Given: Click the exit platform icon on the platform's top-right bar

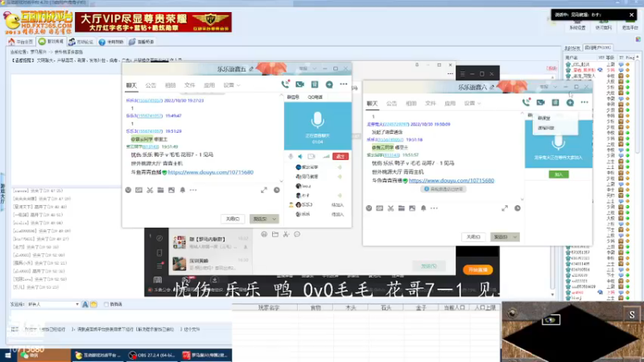Looking at the screenshot, I should 630,25.
